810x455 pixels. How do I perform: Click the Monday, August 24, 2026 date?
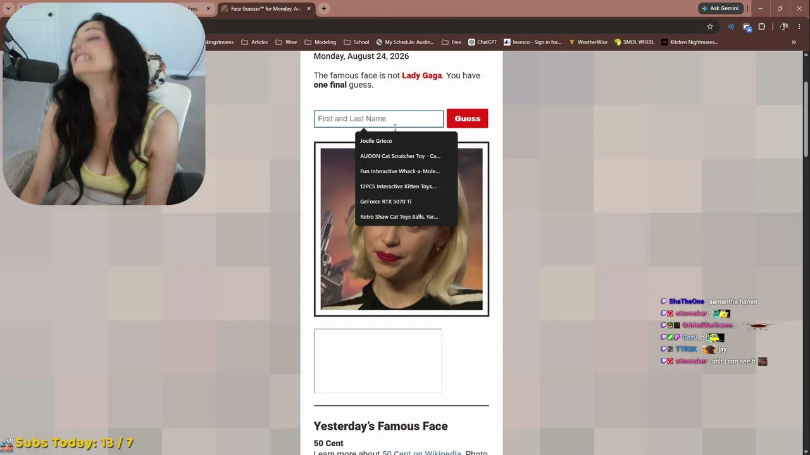pos(361,56)
